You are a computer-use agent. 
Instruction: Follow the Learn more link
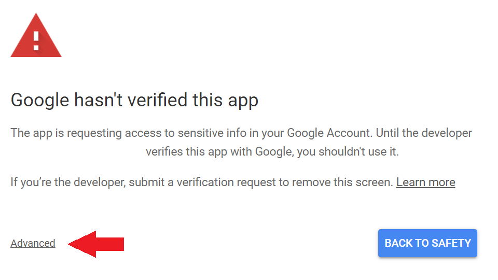pos(425,183)
